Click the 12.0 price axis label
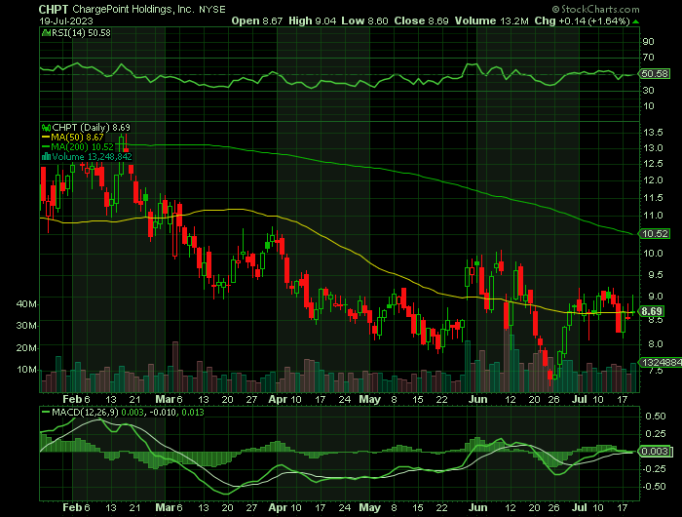The width and height of the screenshot is (682, 517). pos(653,179)
